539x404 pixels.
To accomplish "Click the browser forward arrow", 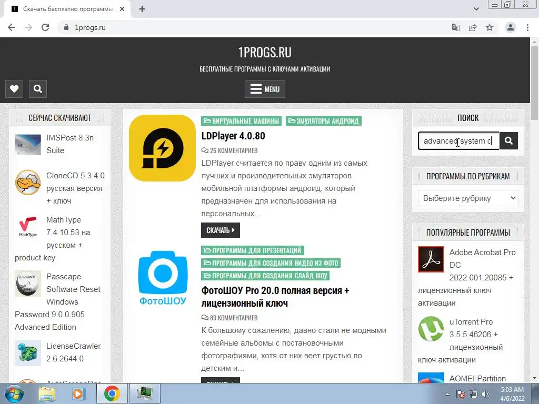I will pos(28,27).
